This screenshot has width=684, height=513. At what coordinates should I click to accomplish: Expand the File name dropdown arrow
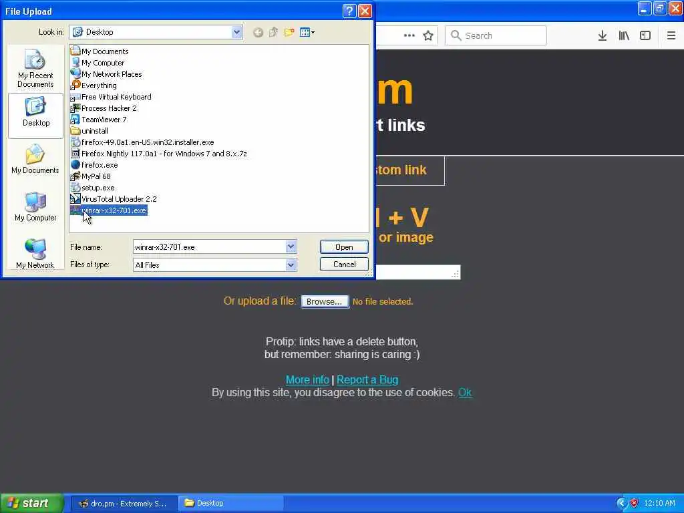291,247
